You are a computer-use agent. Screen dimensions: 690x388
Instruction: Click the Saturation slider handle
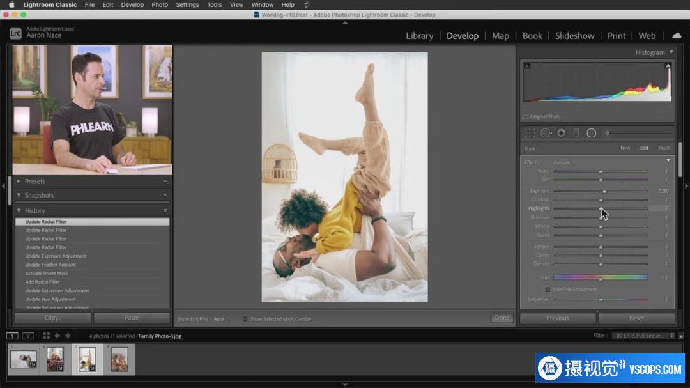tap(601, 300)
